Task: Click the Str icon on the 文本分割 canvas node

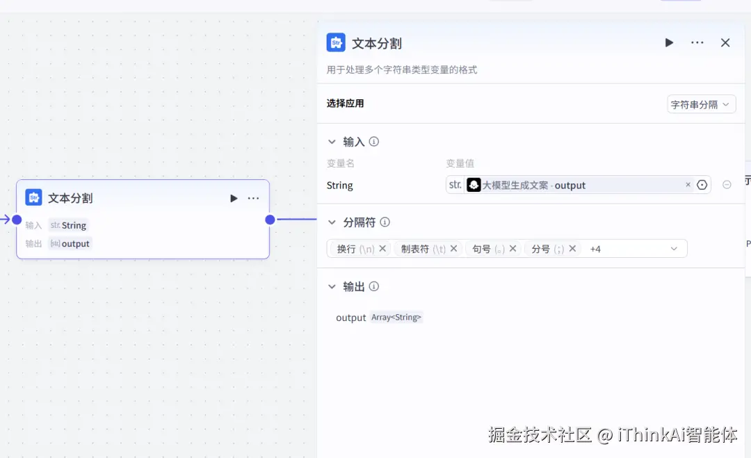Action: click(x=33, y=197)
